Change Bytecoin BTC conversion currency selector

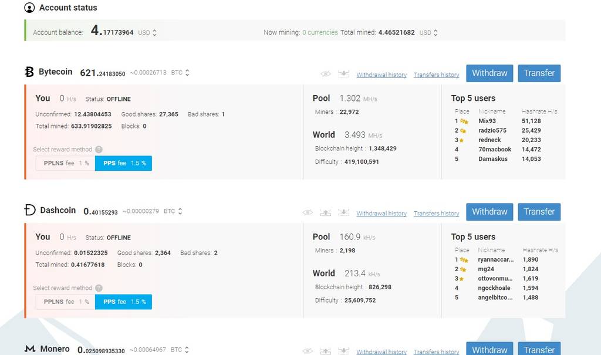[180, 72]
